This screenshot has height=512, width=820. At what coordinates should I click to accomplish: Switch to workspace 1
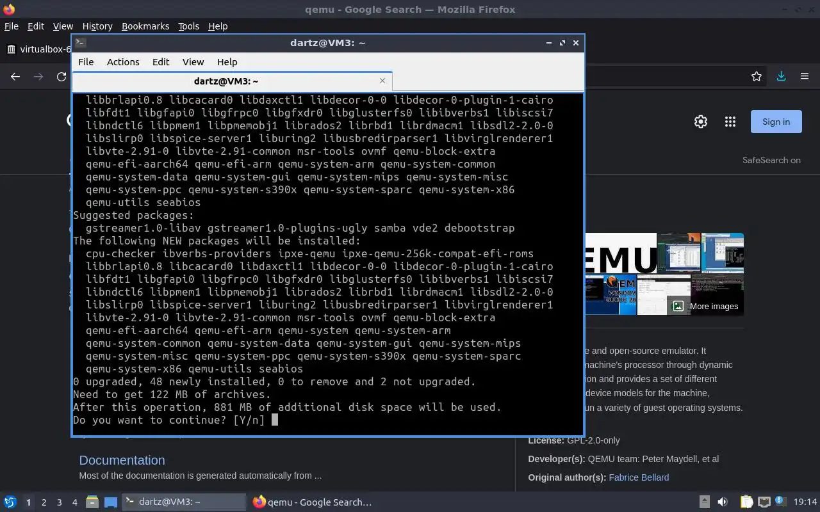point(28,502)
